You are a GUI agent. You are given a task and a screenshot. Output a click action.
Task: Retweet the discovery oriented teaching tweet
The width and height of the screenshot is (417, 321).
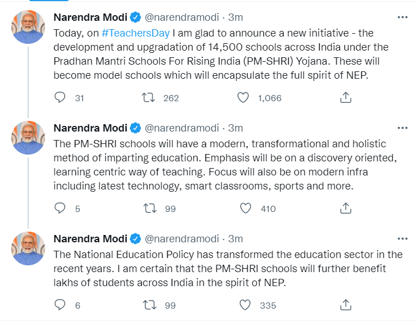coord(150,209)
